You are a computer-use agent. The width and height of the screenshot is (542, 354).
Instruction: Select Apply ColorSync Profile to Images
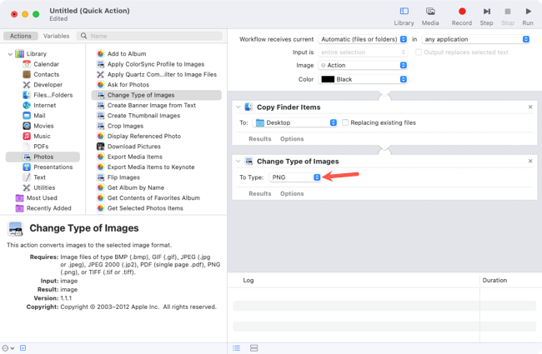pos(156,64)
